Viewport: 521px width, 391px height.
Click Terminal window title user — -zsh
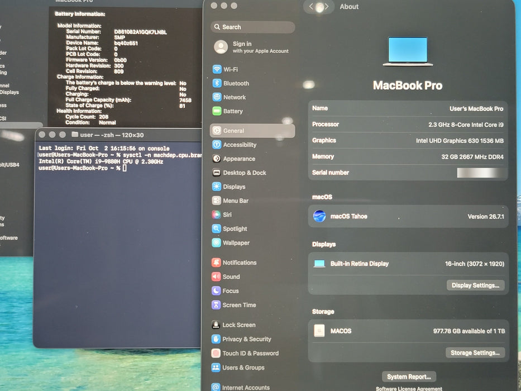[x=112, y=135]
